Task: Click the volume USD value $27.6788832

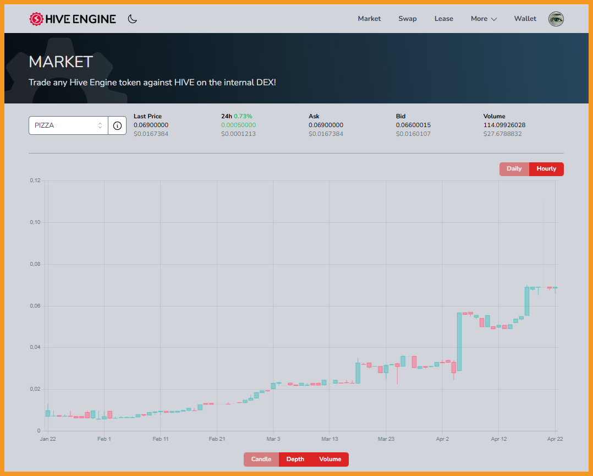Action: (x=502, y=134)
